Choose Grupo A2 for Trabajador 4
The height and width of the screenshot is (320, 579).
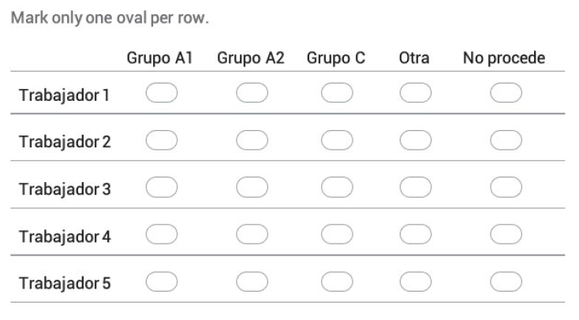[252, 234]
